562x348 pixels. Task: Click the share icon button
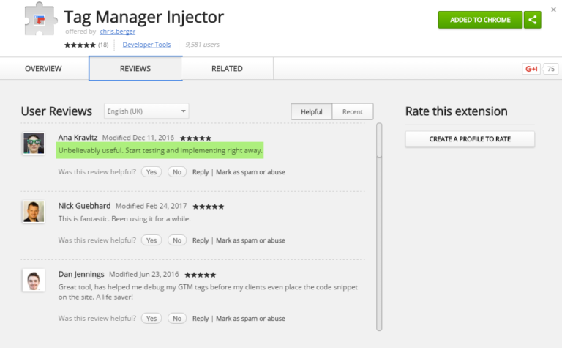532,20
